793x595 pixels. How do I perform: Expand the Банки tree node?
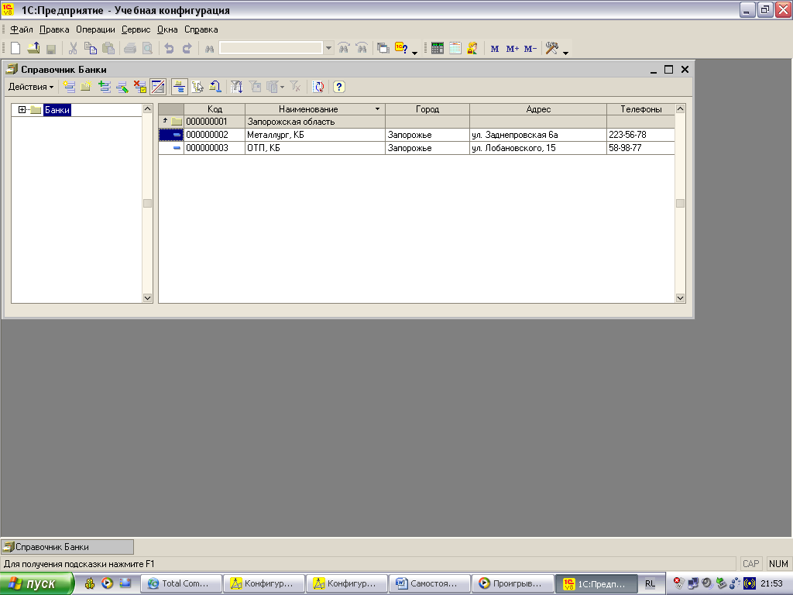click(22, 110)
